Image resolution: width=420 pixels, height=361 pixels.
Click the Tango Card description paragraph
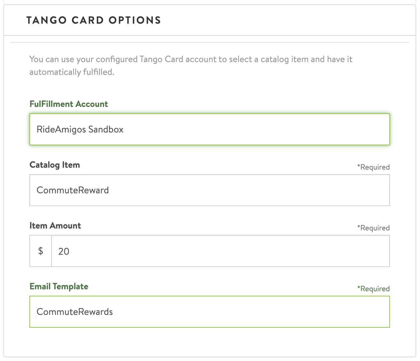(x=191, y=60)
